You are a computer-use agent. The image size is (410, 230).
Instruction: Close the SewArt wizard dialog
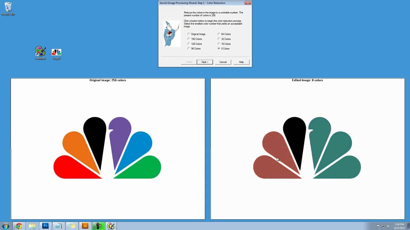[248, 3]
